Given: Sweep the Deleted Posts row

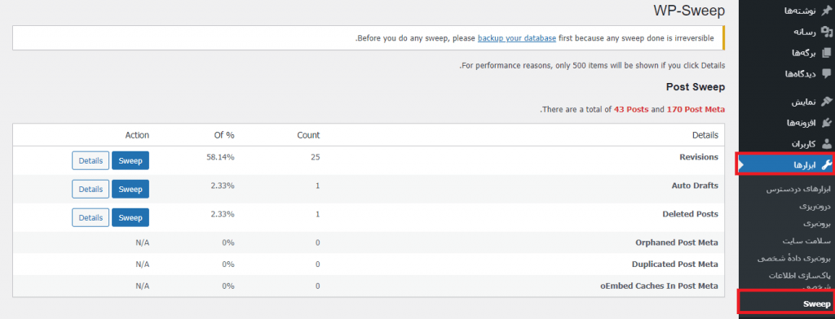Looking at the screenshot, I should [130, 217].
